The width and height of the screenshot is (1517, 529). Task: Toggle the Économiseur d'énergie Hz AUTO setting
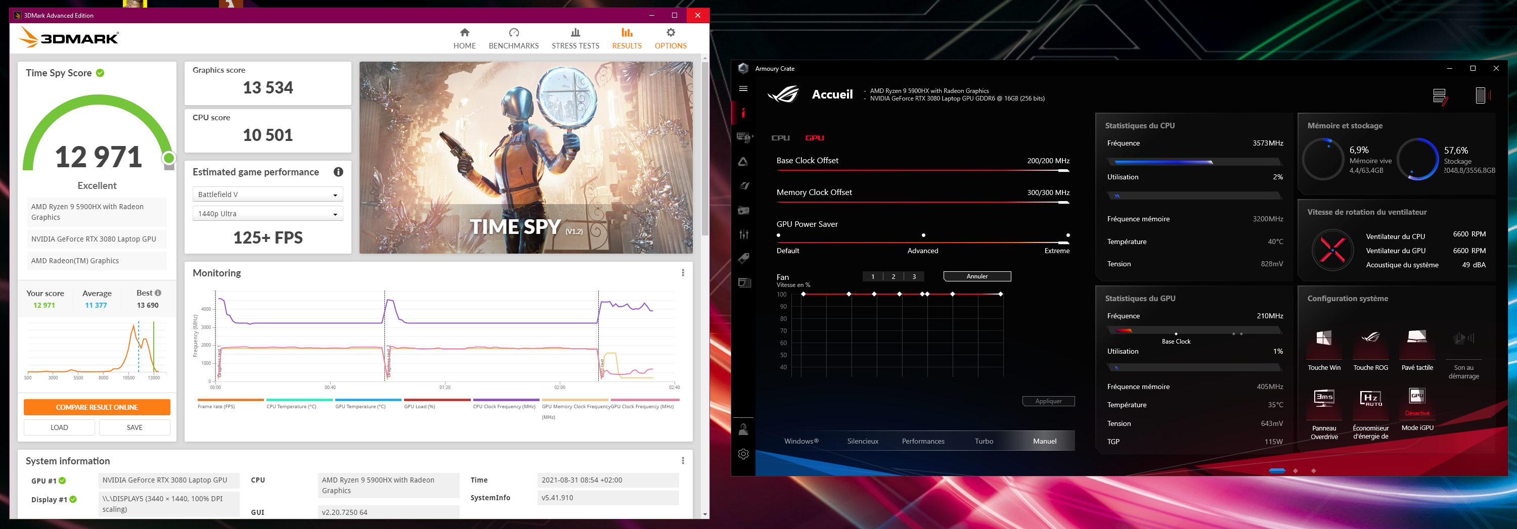[1370, 413]
